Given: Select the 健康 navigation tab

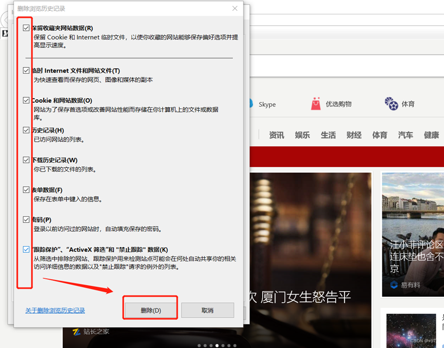Looking at the screenshot, I should tap(431, 135).
